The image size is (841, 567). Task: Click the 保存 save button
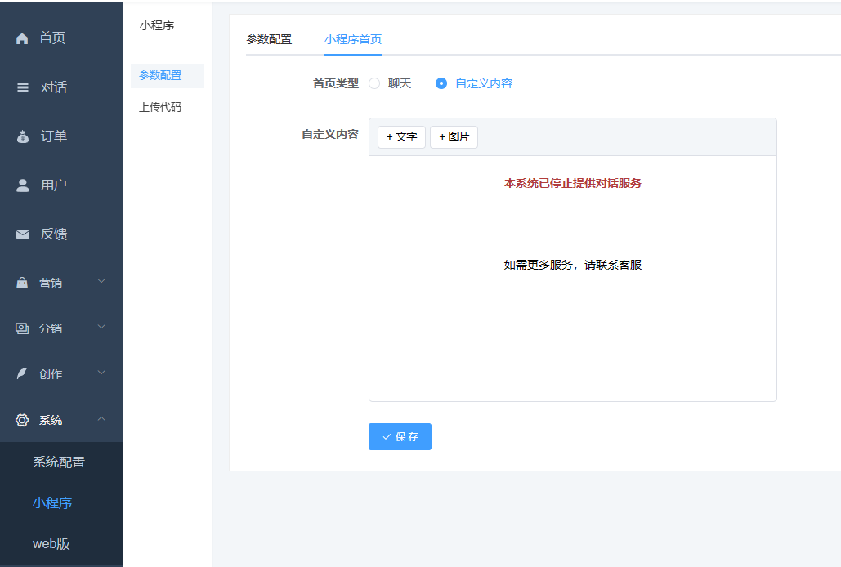point(399,436)
